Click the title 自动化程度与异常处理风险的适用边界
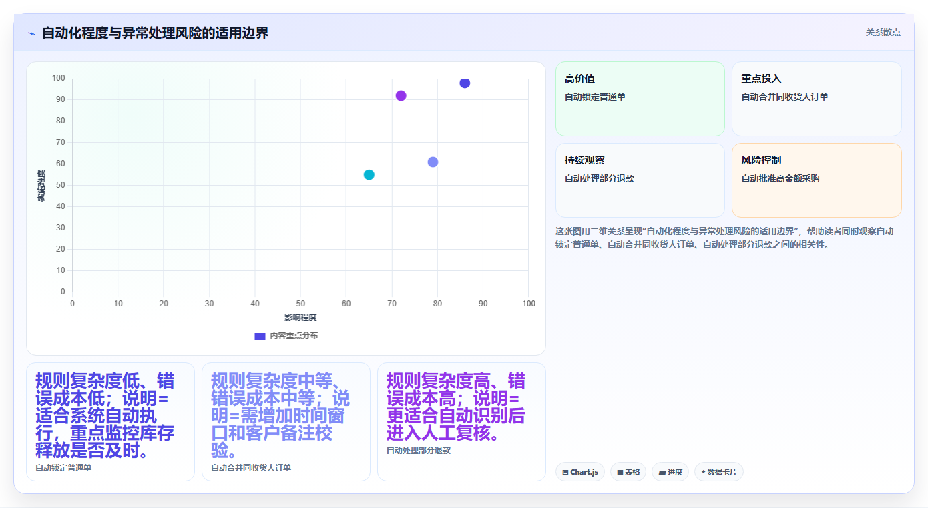This screenshot has width=928, height=508. pyautogui.click(x=155, y=33)
